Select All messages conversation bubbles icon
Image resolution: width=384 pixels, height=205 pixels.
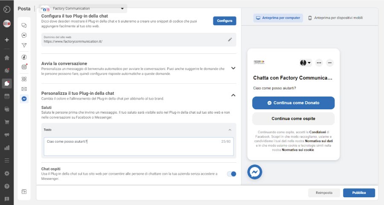point(24,25)
